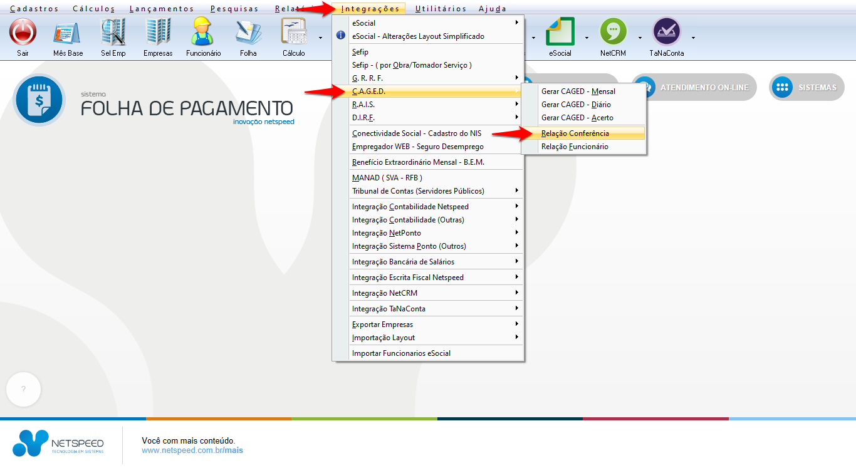The width and height of the screenshot is (856, 468).
Task: Open the NetCRM toolbar icon
Action: (x=613, y=31)
